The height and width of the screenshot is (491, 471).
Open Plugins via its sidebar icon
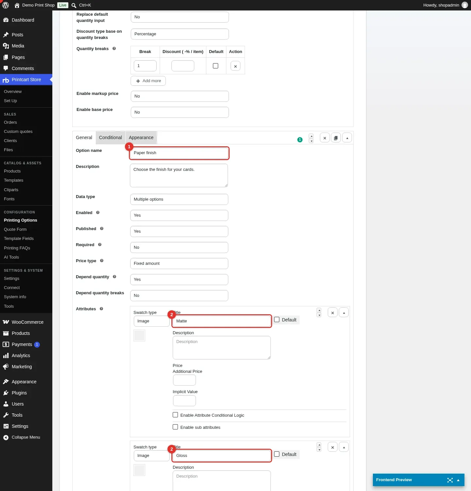pyautogui.click(x=6, y=393)
